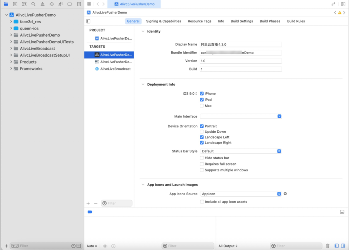Viewport: 349px width, 251px height.
Task: Open the Build Phases tab
Action: pos(270,21)
